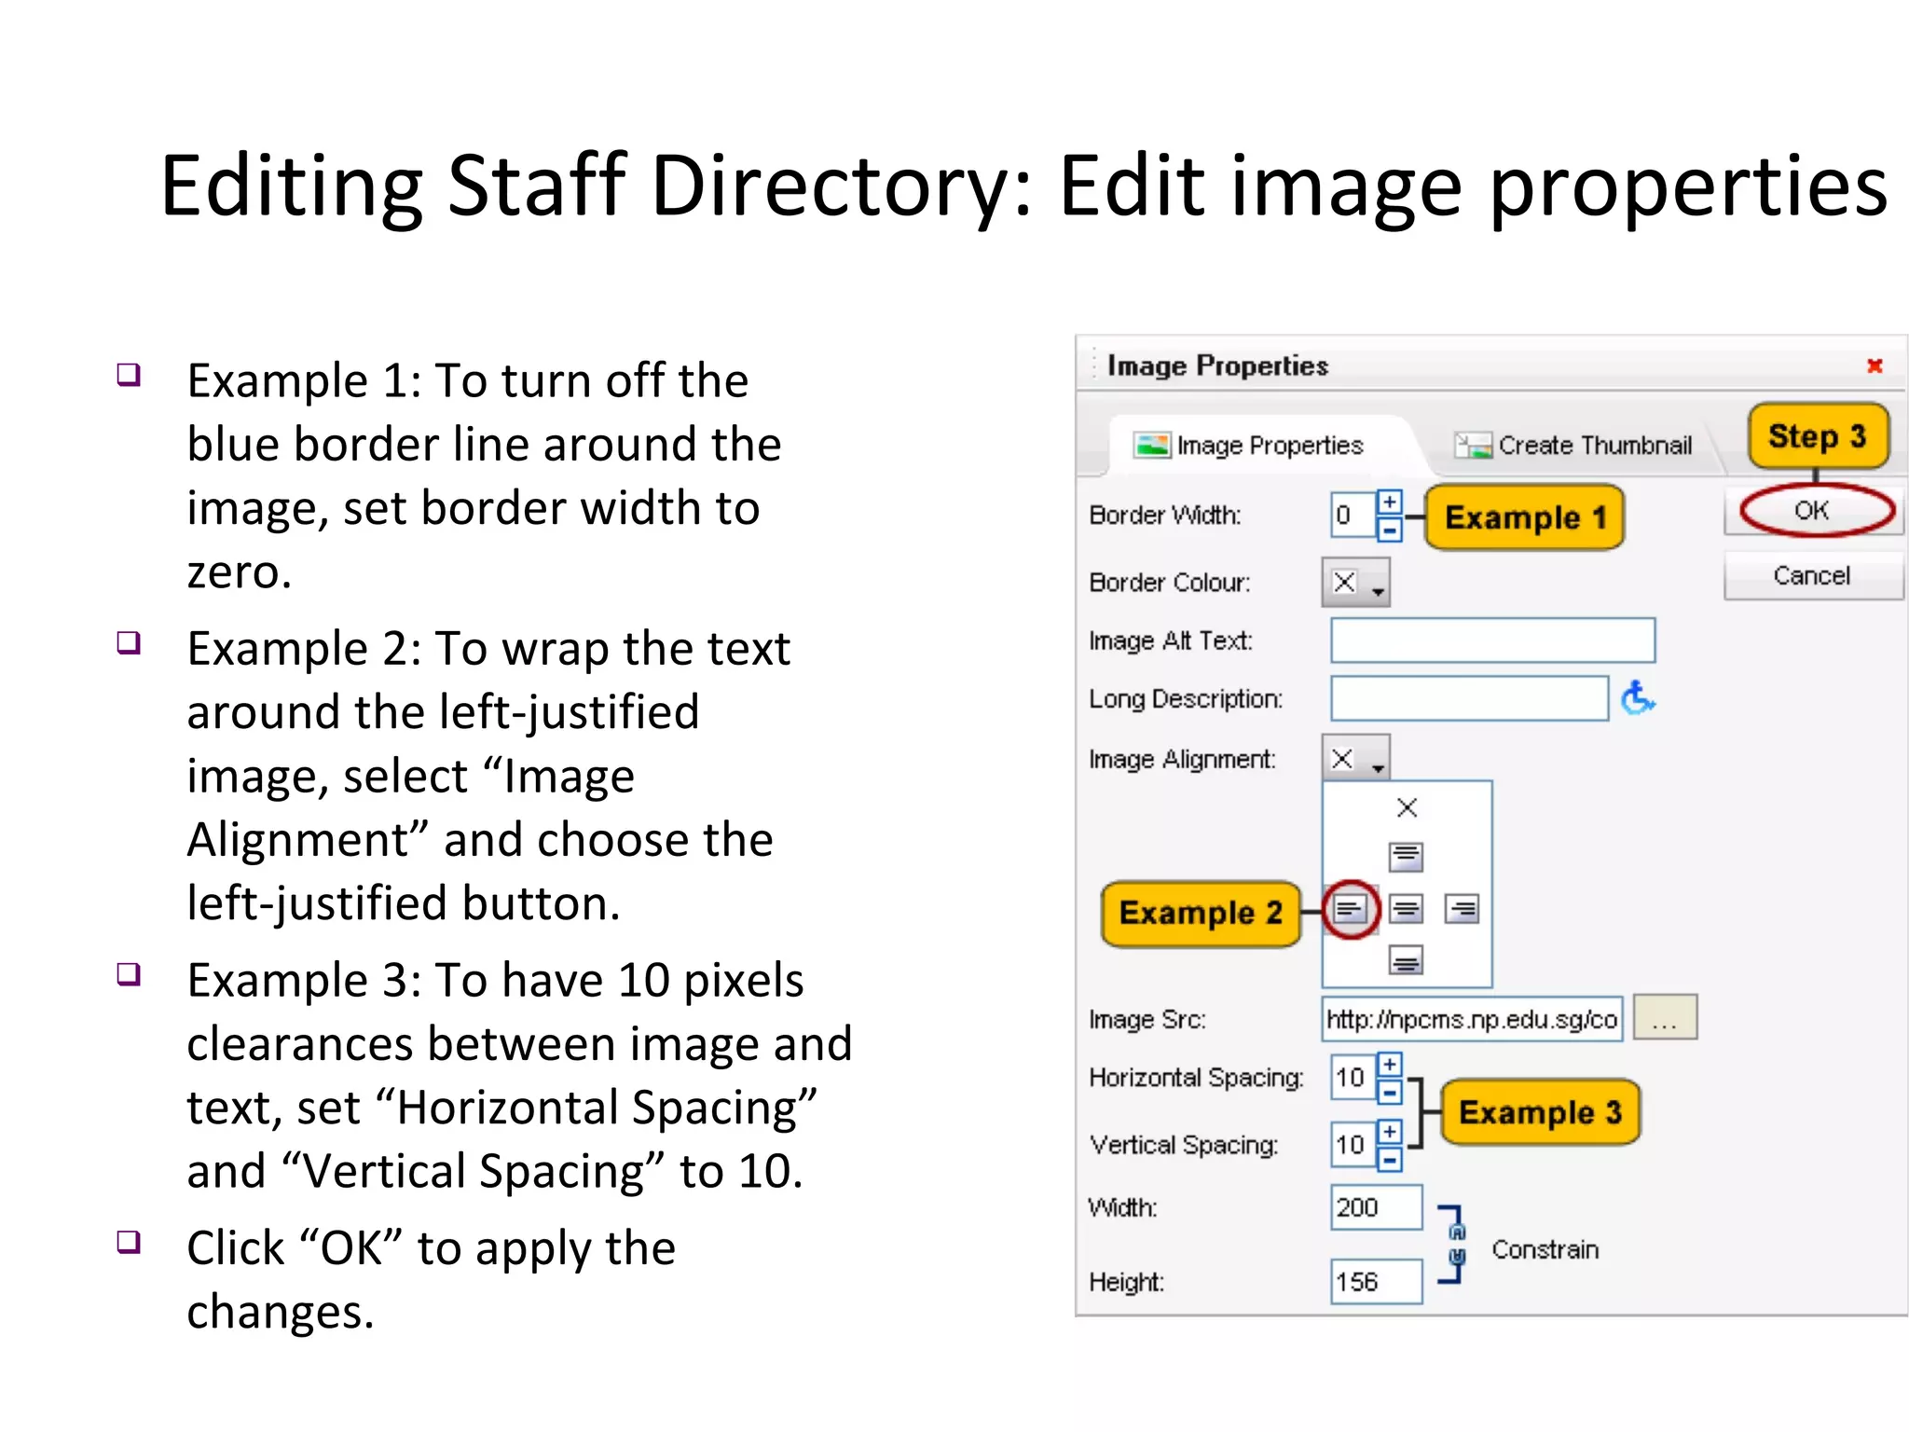This screenshot has height=1432, width=1909.
Task: Open the Border Colour dropdown
Action: 1356,583
